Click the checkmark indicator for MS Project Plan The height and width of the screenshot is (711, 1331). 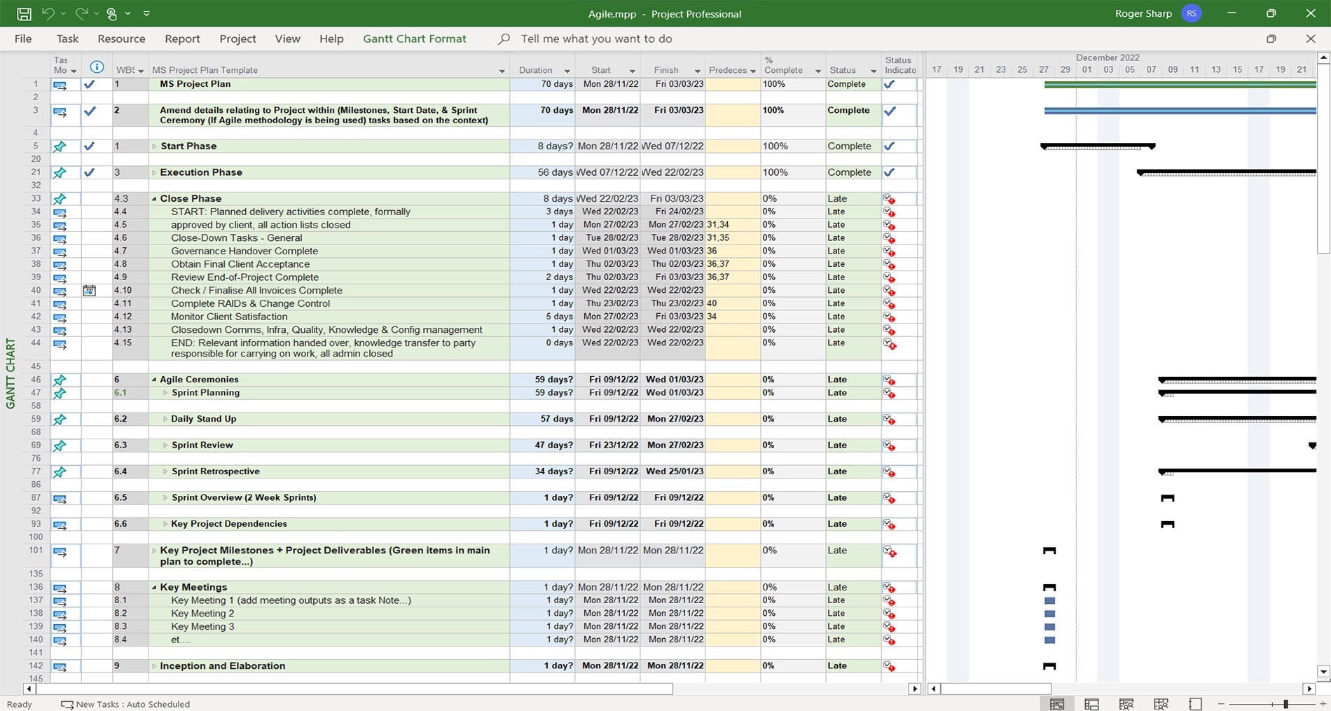coord(89,84)
